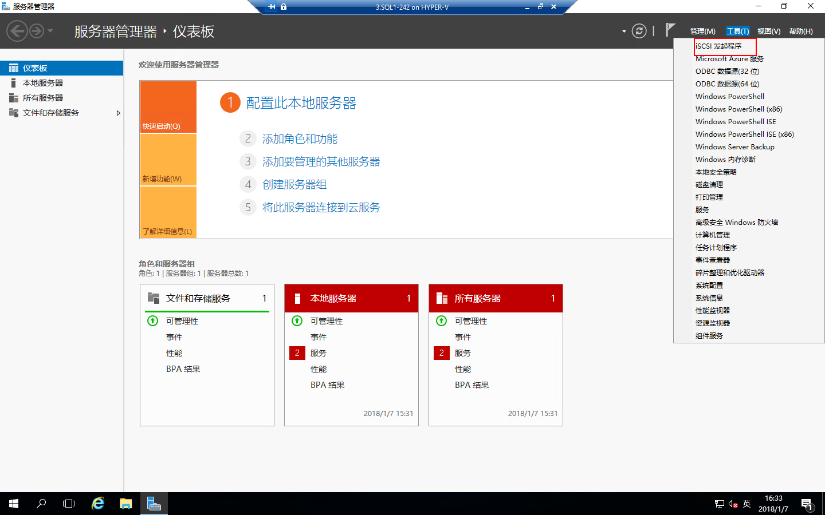Open 资源监视器
Screen dimensions: 825x515
pyautogui.click(x=713, y=323)
